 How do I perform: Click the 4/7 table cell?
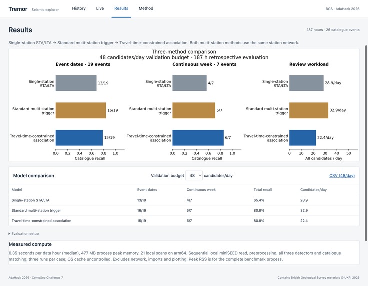click(189, 200)
